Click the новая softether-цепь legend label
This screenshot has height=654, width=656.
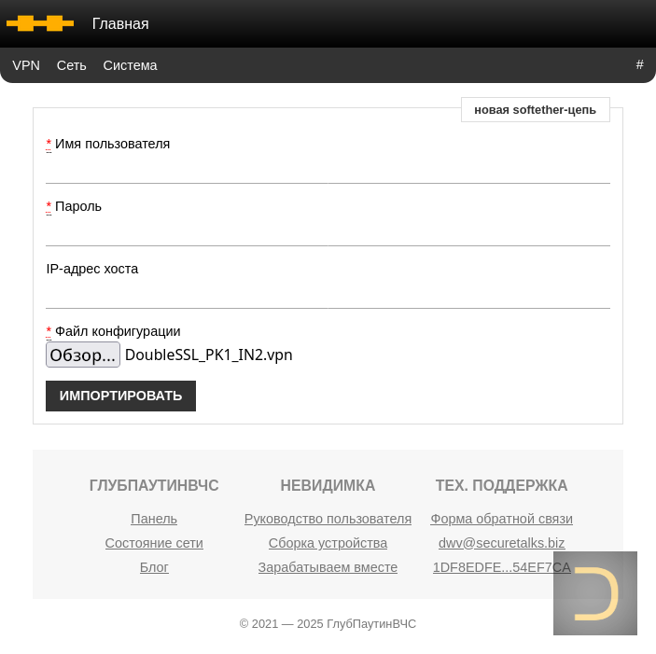click(535, 109)
